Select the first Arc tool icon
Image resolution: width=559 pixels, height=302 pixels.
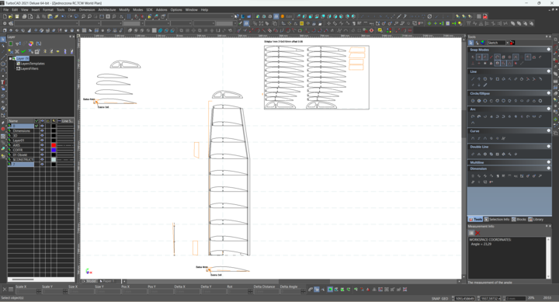(473, 116)
